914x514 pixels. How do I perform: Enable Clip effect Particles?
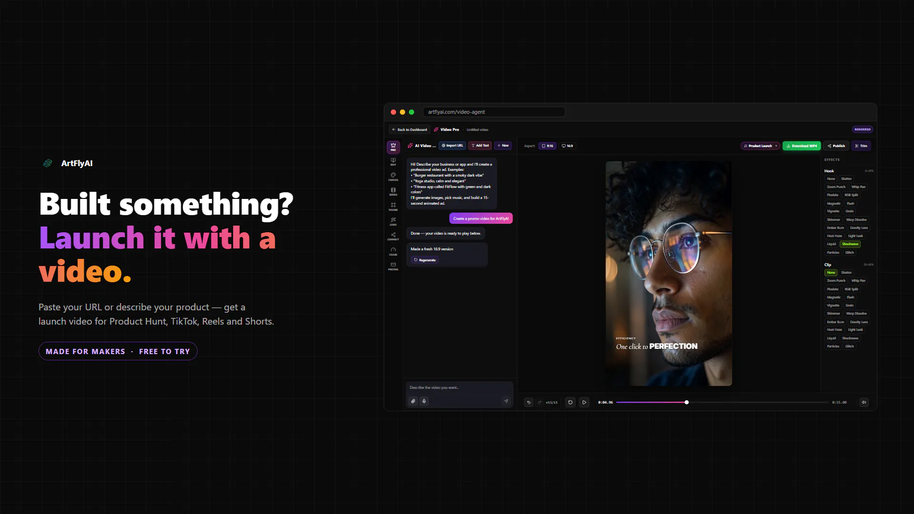click(x=833, y=346)
